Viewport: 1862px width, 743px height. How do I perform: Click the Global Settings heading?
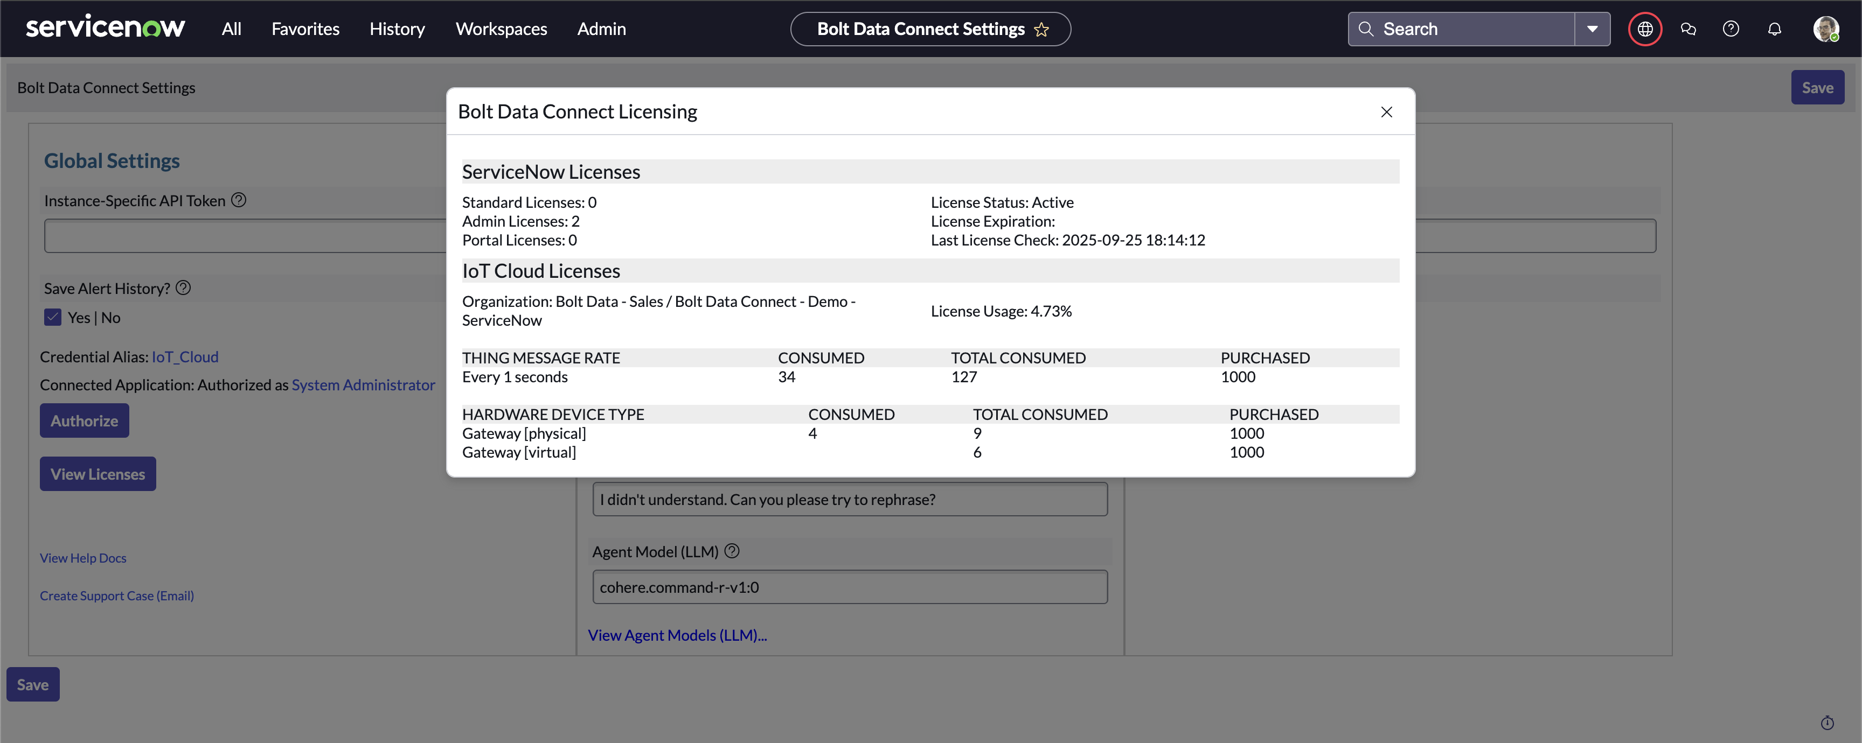coord(112,160)
